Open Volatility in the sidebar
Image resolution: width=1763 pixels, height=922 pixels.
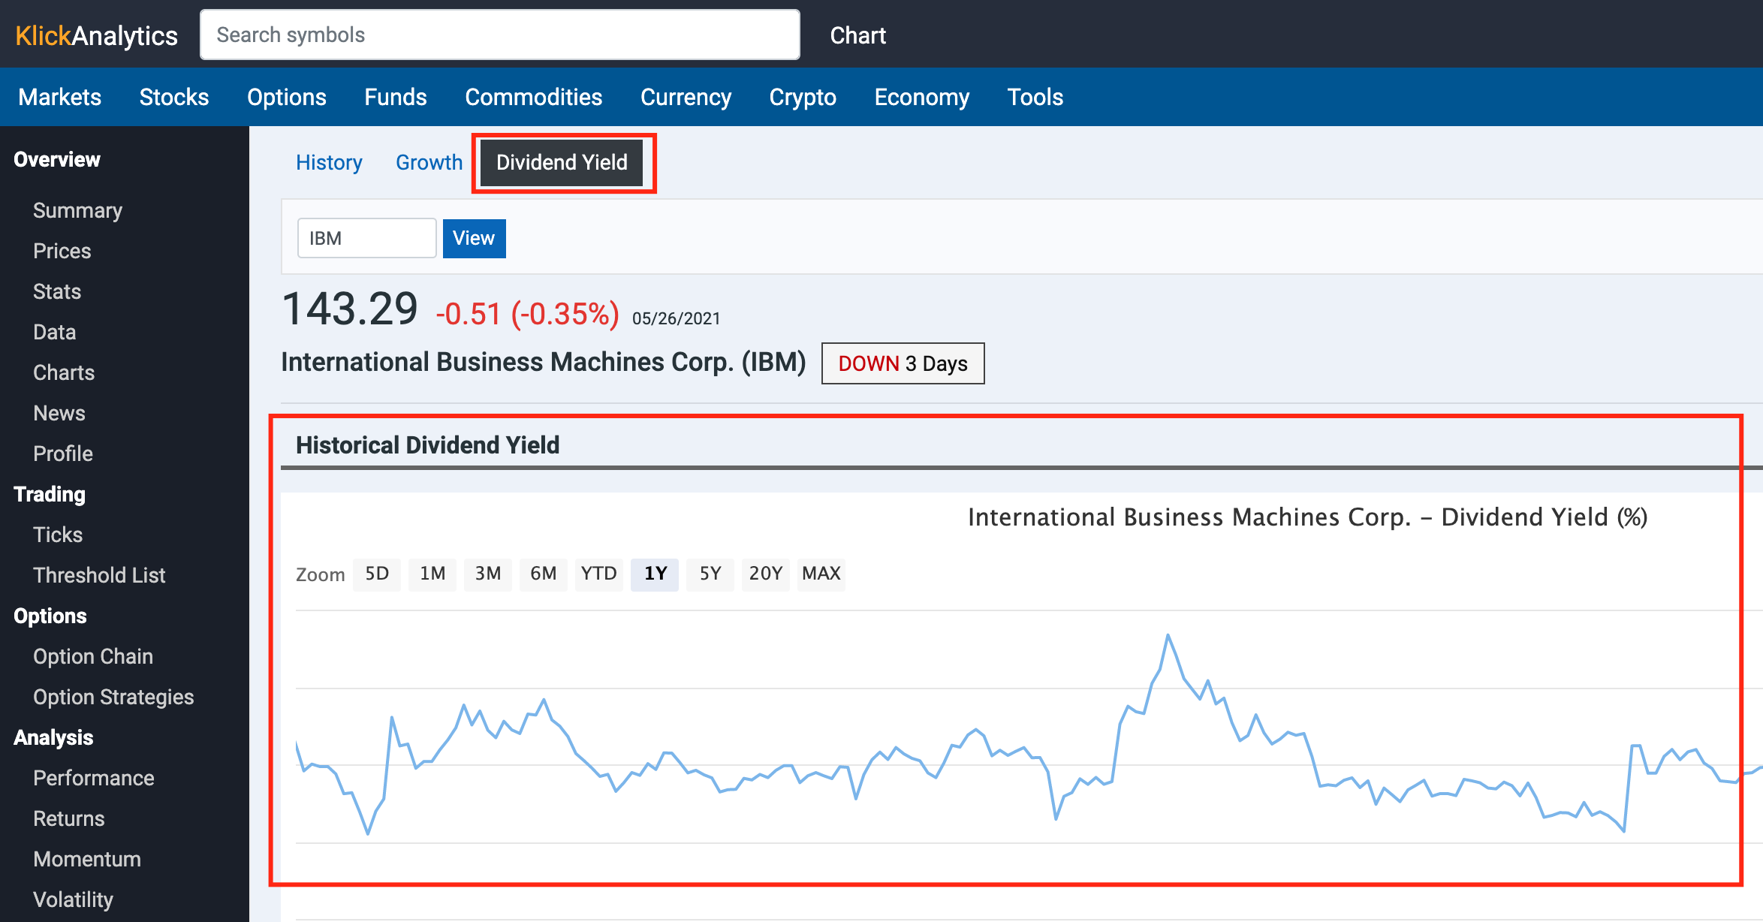point(74,899)
